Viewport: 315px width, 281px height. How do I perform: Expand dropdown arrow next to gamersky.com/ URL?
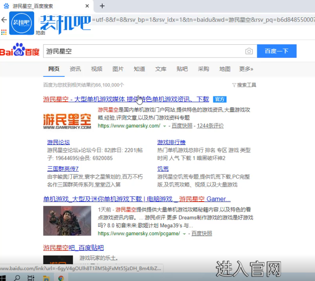coord(165,126)
